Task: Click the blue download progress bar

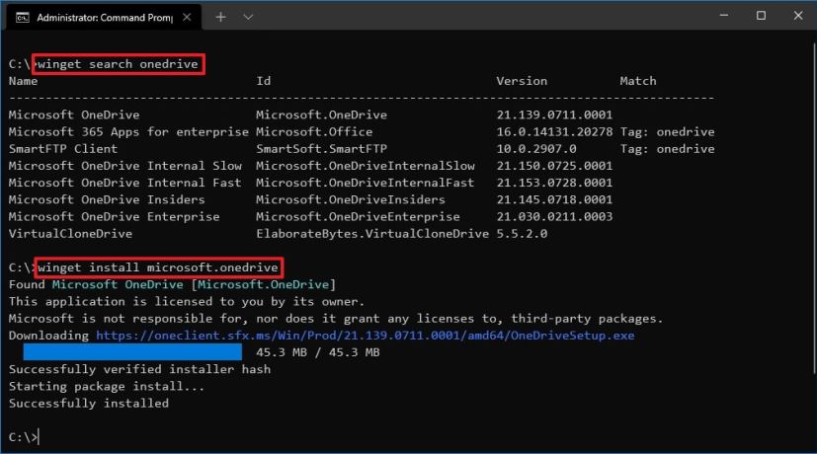Action: [132, 351]
